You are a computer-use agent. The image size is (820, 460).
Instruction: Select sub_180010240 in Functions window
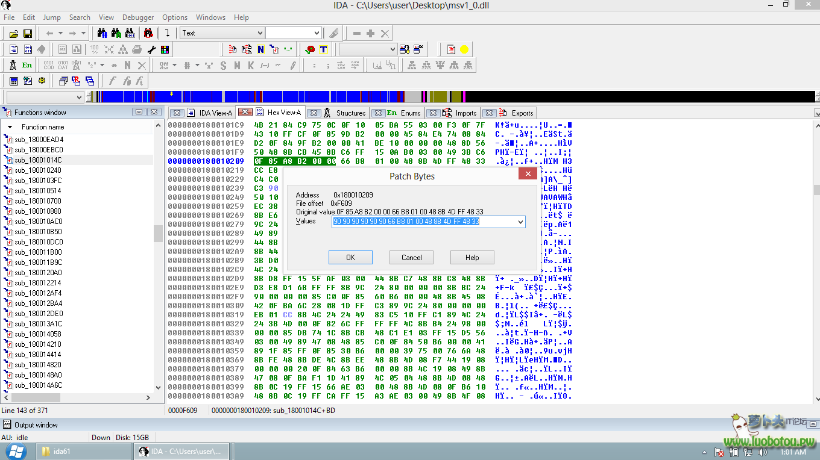(39, 170)
